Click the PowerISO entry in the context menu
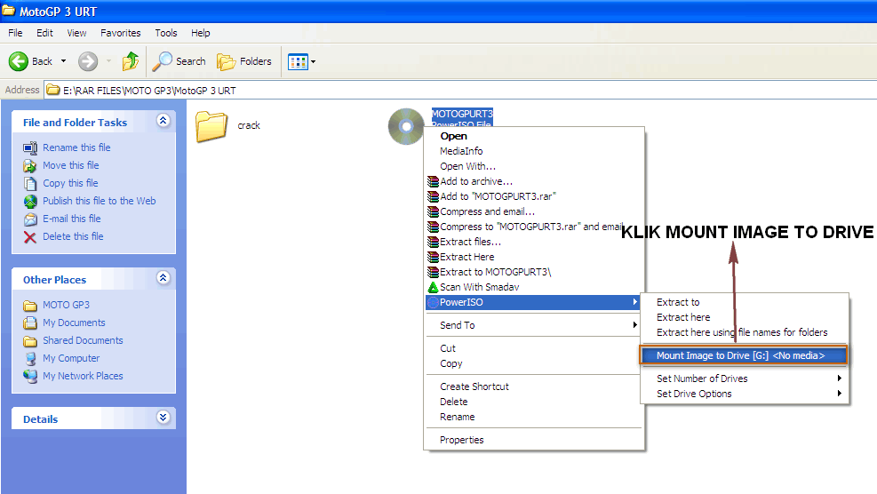Viewport: 877px width, 494px height. pos(534,302)
